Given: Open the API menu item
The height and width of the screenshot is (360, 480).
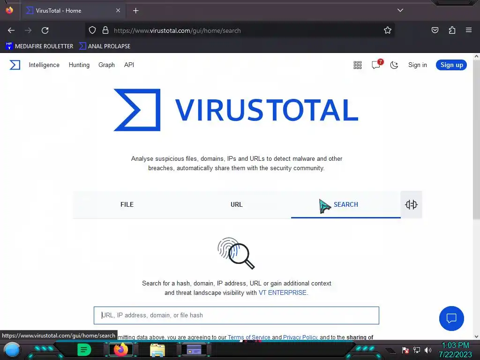Looking at the screenshot, I should [129, 65].
